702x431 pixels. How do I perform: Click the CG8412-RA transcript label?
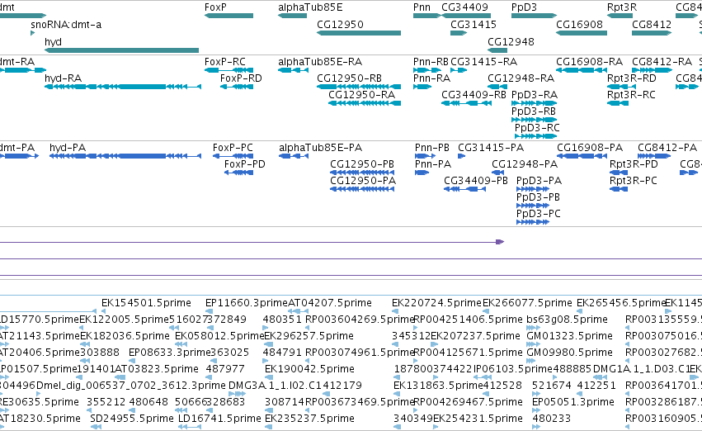click(x=662, y=62)
